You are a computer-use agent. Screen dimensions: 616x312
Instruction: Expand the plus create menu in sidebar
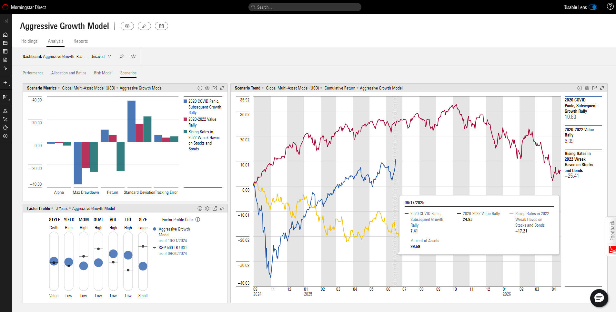point(5,83)
